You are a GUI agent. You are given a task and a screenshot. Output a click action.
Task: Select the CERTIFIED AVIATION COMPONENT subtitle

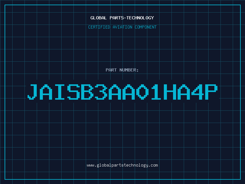(122, 27)
